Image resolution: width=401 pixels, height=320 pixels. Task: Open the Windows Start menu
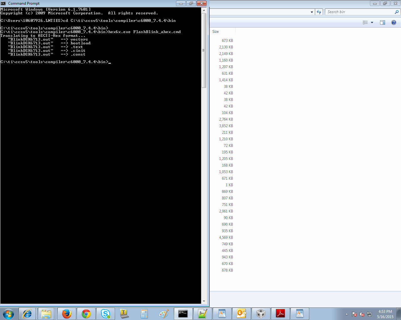[x=8, y=313]
